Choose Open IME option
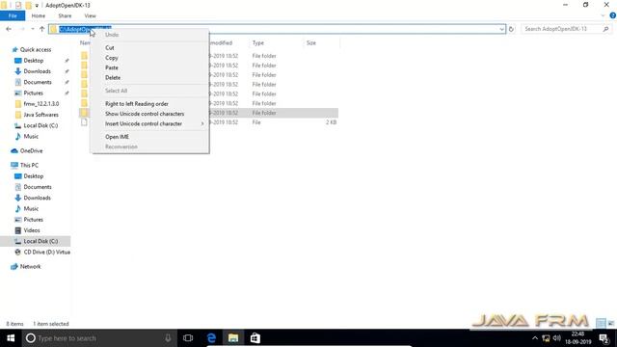The height and width of the screenshot is (347, 617). click(117, 137)
